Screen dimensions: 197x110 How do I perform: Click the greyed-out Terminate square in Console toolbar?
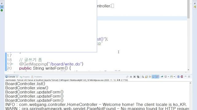131,77
